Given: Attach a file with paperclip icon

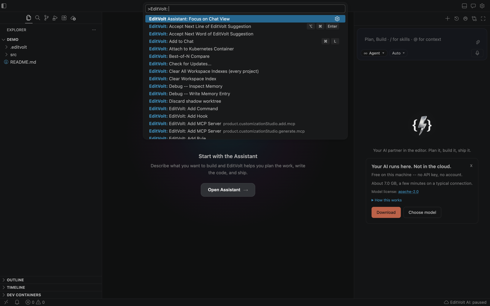Looking at the screenshot, I should pyautogui.click(x=478, y=42).
